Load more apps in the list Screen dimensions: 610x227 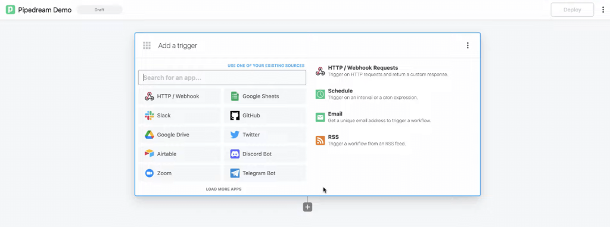point(224,189)
